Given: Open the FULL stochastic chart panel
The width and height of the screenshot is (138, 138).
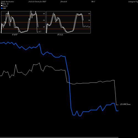Looking at the screenshot, I should pyautogui.click(x=68, y=22).
